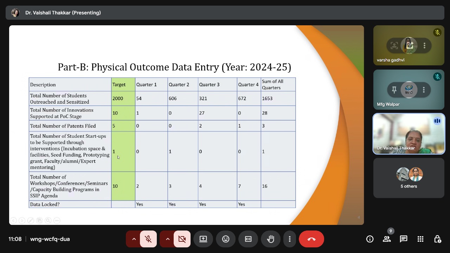Open the chat with everyone panel

(403, 239)
